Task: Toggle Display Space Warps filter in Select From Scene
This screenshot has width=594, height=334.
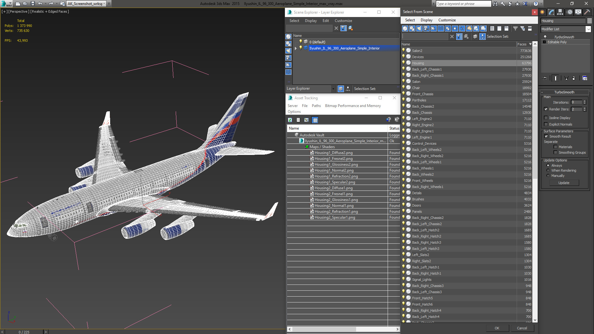Action: pyautogui.click(x=441, y=28)
